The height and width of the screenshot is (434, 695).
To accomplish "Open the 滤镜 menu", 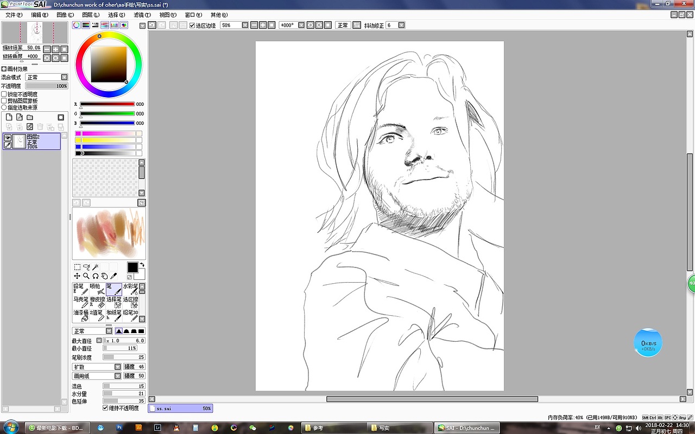I will (x=142, y=15).
